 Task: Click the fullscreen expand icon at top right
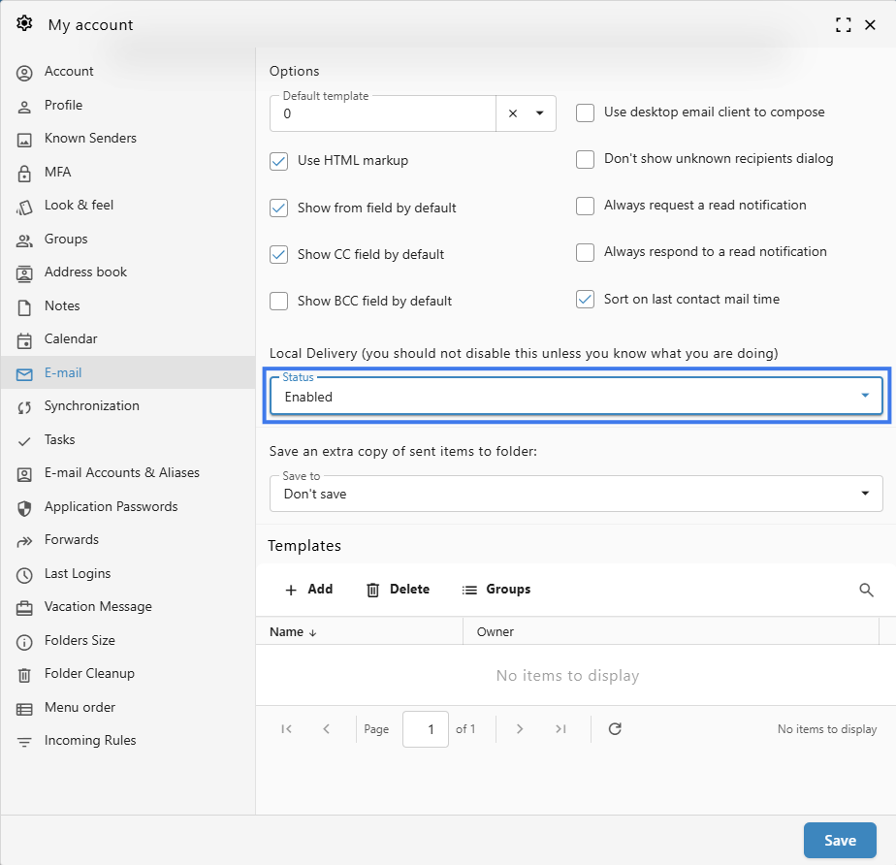[x=843, y=24]
